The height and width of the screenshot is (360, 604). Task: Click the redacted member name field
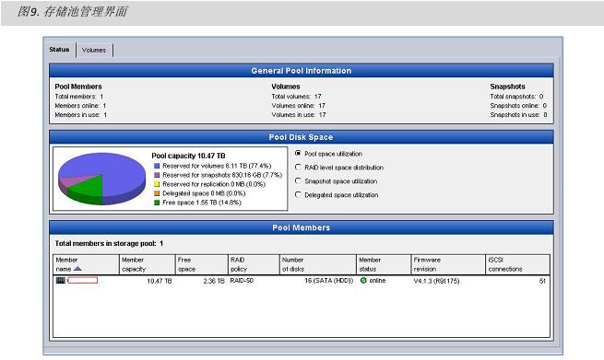(x=82, y=281)
